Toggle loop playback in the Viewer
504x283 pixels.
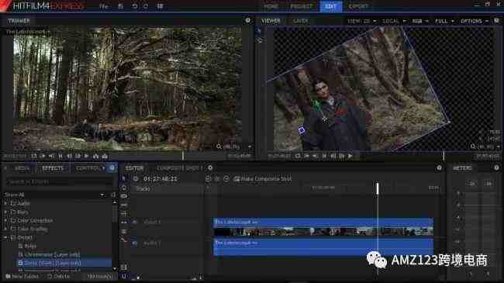(x=298, y=156)
